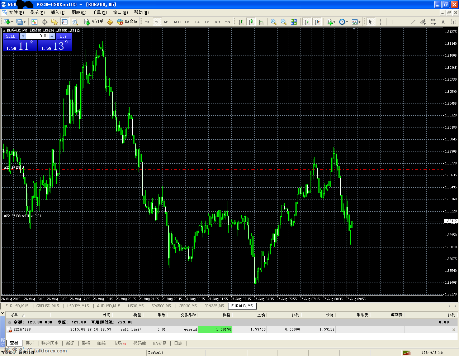459x356 pixels.
Task: Switch to the GBPUSD,M15 chart tab
Action: click(48, 306)
